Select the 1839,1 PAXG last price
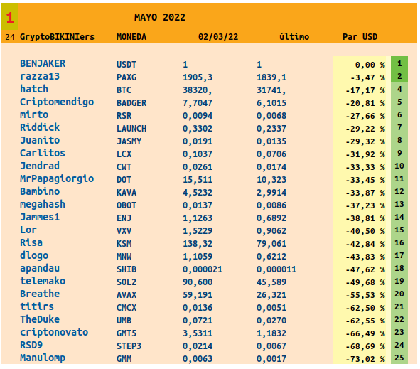420x369 pixels. pyautogui.click(x=271, y=77)
